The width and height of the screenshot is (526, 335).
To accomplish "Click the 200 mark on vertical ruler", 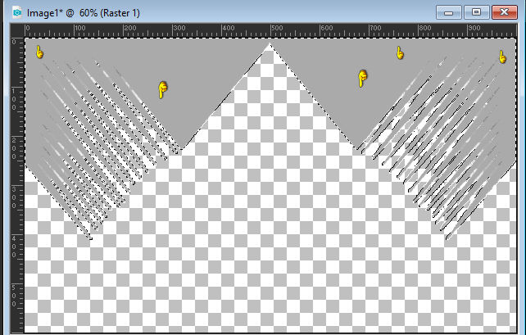I will 14,148.
